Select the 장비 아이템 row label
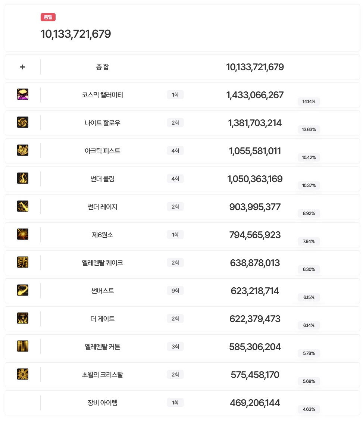 [102, 403]
